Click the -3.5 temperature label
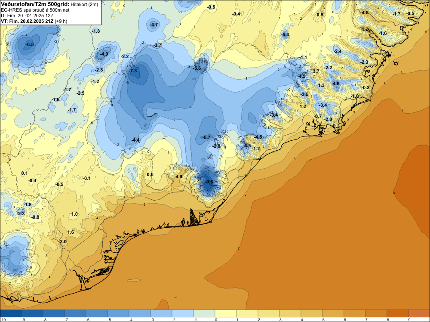 tap(304, 94)
